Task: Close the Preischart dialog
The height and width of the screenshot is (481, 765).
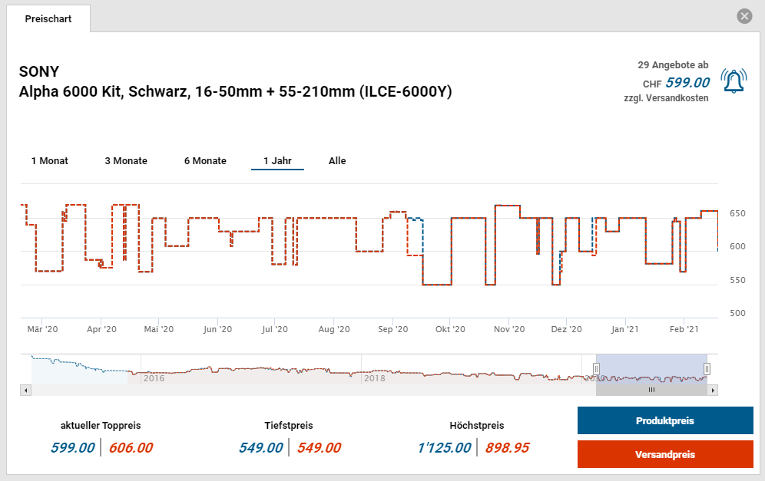Action: (x=743, y=16)
